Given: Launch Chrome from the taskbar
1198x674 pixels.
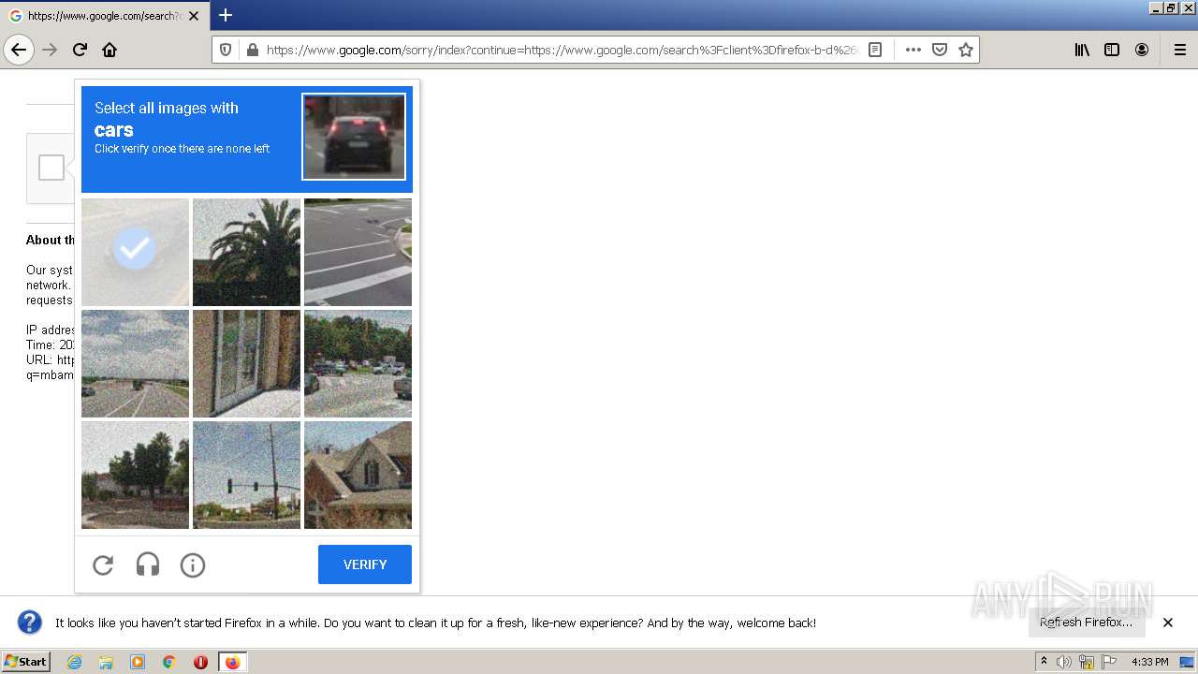Looking at the screenshot, I should pos(169,662).
